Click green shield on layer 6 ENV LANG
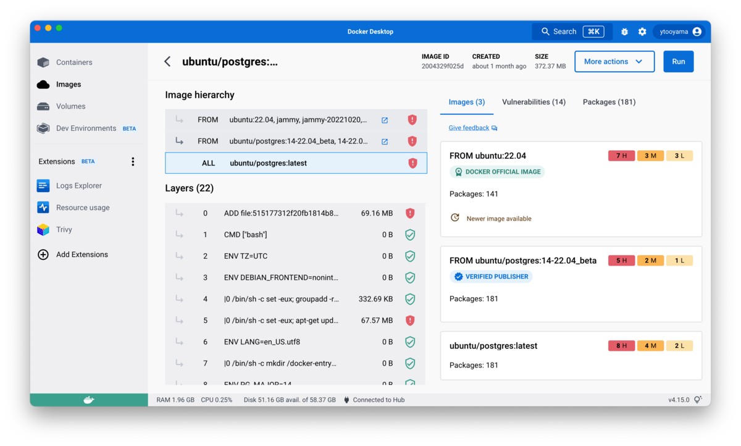 coord(410,342)
